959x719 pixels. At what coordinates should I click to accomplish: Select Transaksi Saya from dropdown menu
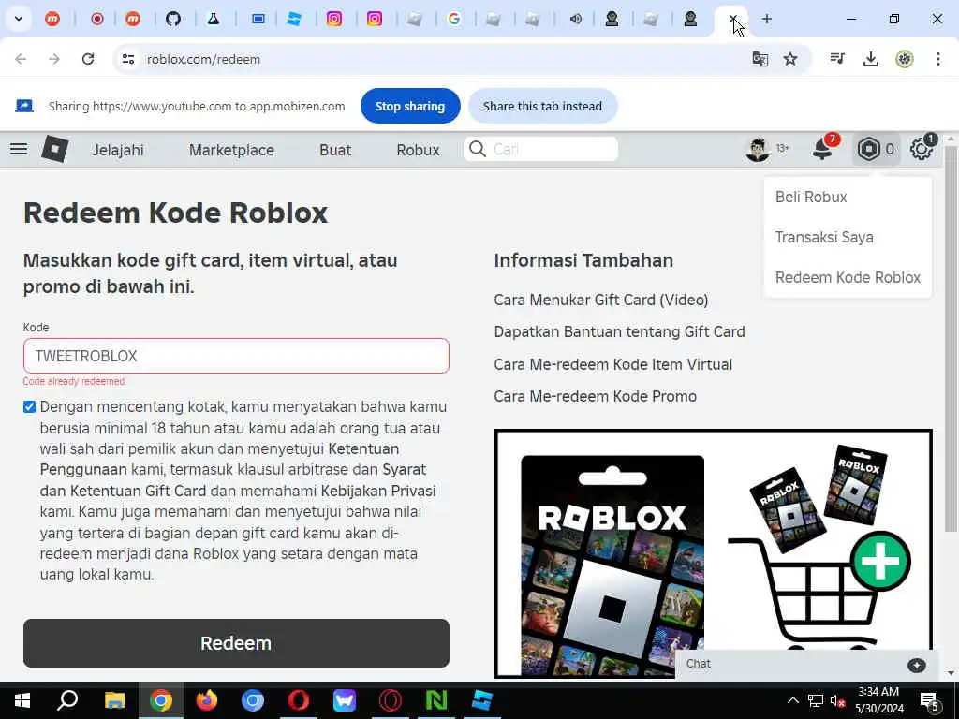tap(824, 237)
